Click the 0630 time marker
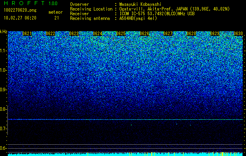The image size is (246, 156). pos(238,34)
